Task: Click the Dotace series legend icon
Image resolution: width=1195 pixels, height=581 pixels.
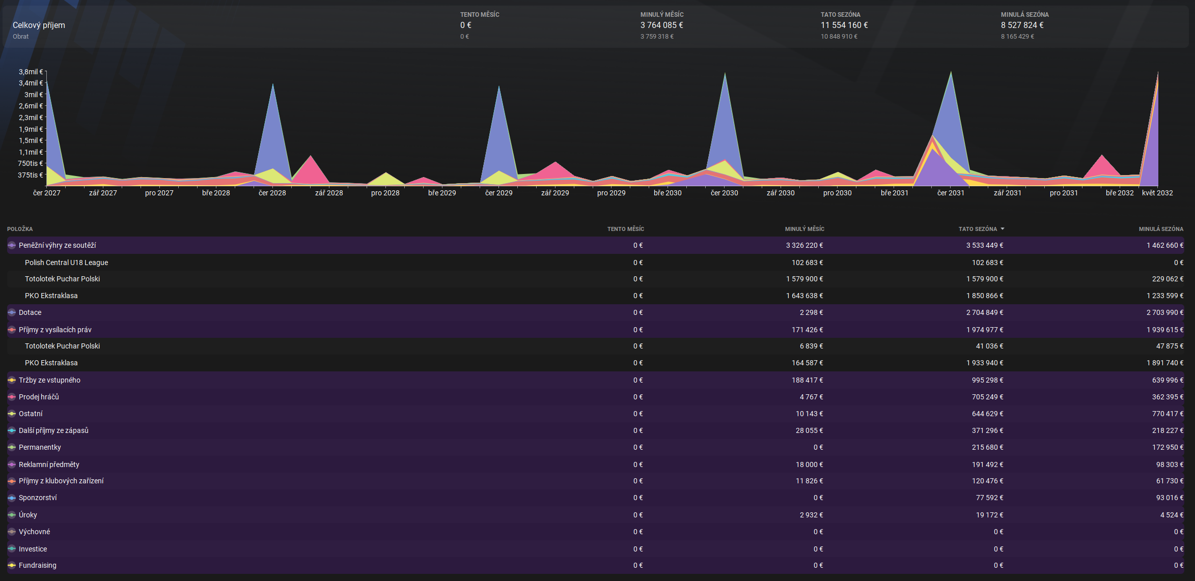Action: coord(12,312)
